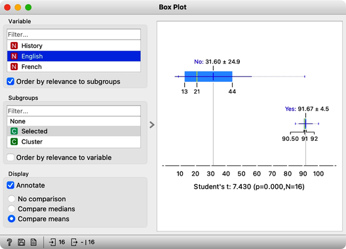Choose Selected in the Subgroups list

click(73, 131)
